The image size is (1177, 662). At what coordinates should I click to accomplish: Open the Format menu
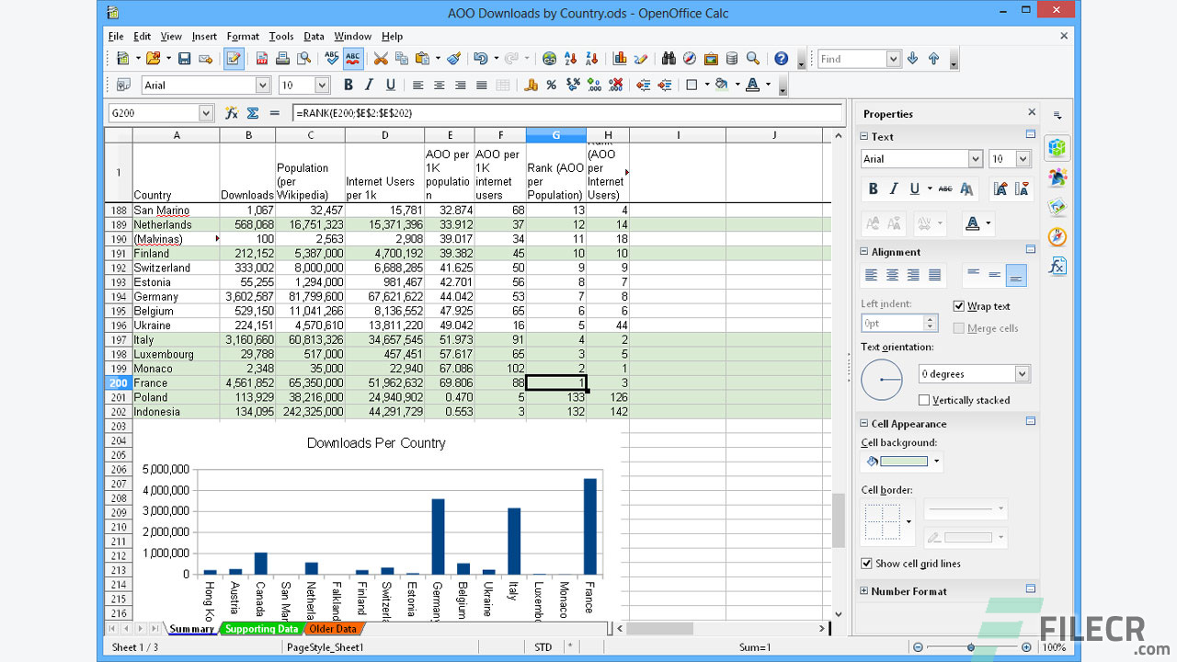click(243, 36)
